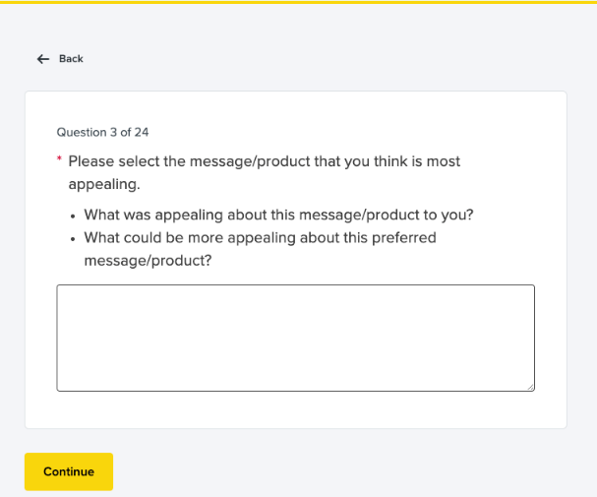Viewport: 597px width, 497px height.
Task: Click the red required asterisk
Action: 59,160
